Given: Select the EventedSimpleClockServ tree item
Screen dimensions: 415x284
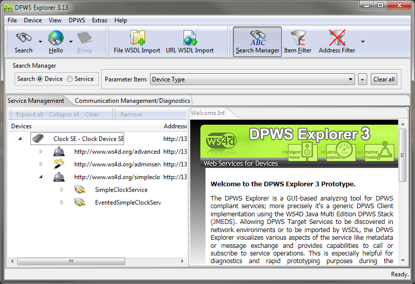Looking at the screenshot, I should [x=128, y=203].
